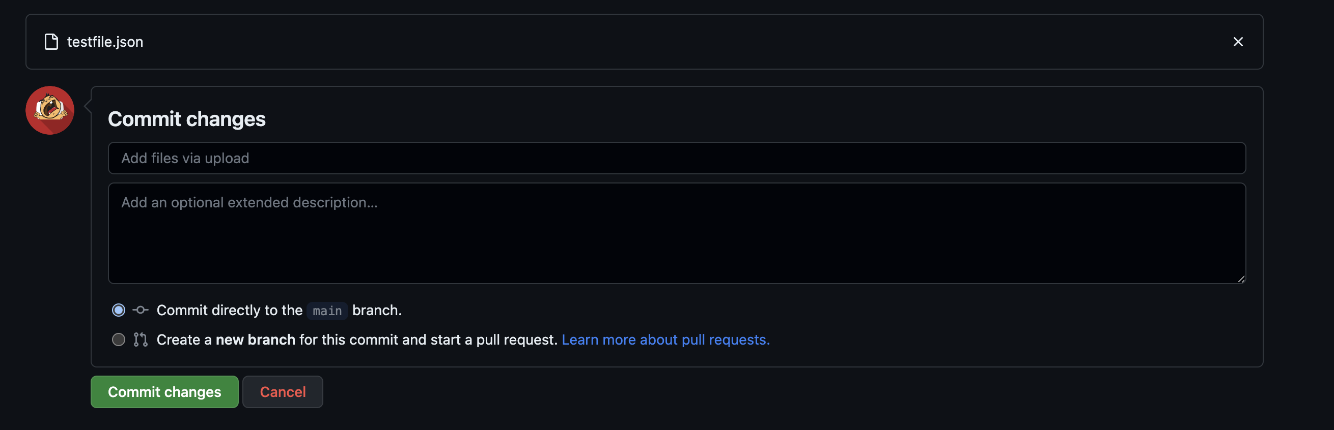Image resolution: width=1334 pixels, height=430 pixels.
Task: Click the file icon beside testfile.json
Action: click(51, 42)
